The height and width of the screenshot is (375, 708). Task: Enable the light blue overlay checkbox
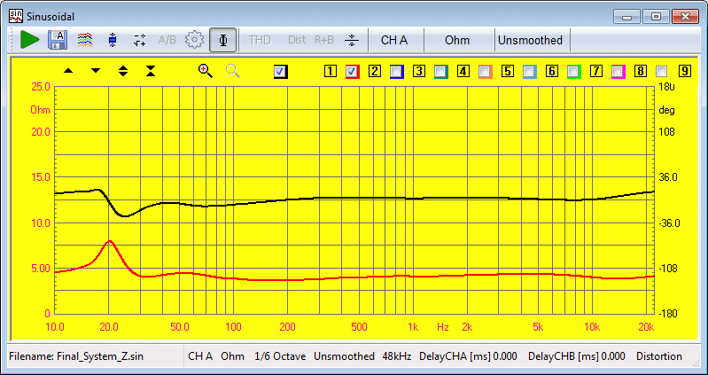(x=529, y=72)
